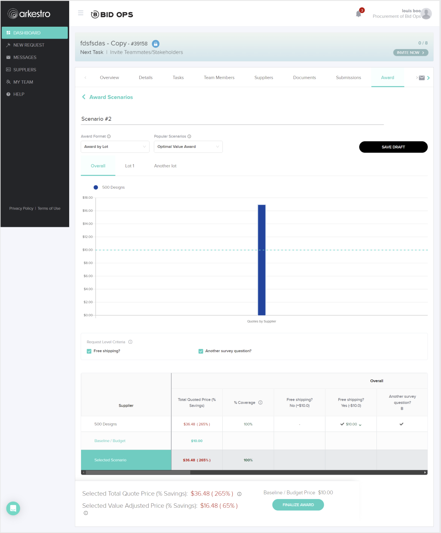Image resolution: width=441 pixels, height=533 pixels.
Task: Open Messages from the sidebar
Action: point(9,57)
